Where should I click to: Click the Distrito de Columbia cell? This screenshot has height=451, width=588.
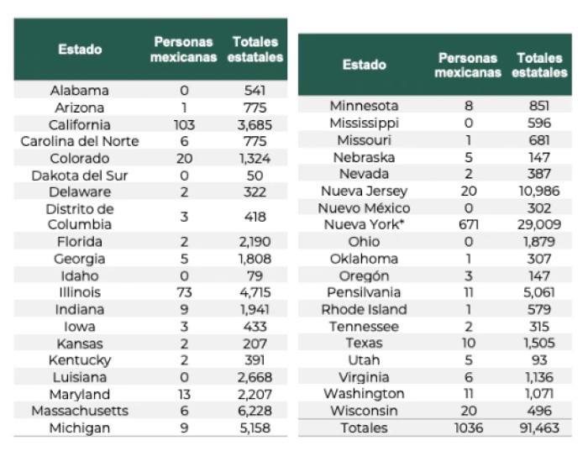tap(80, 217)
